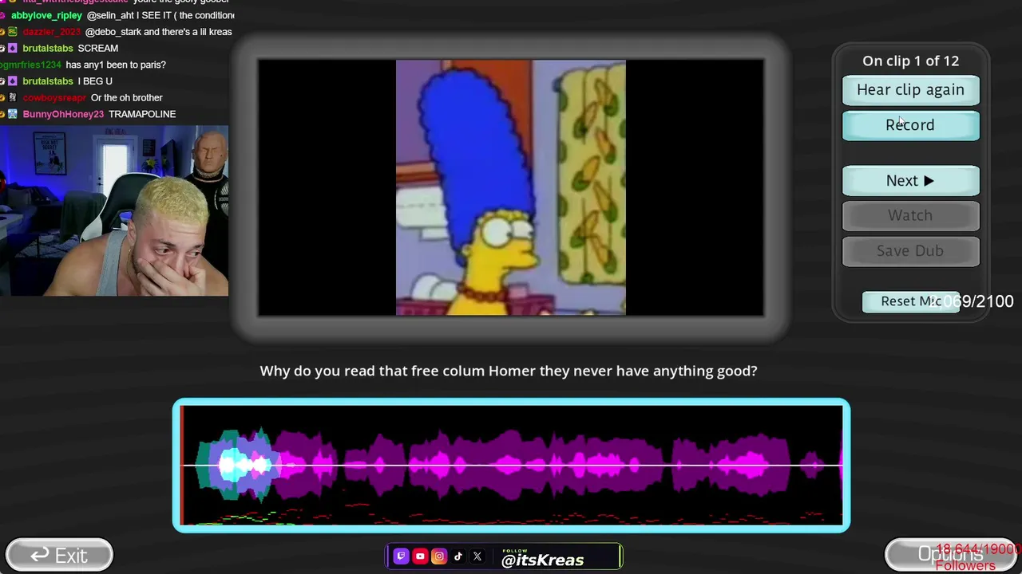Screen dimensions: 1022x574
Task: Click the badge next to BunnyOhHoney23
Action: pos(13,114)
